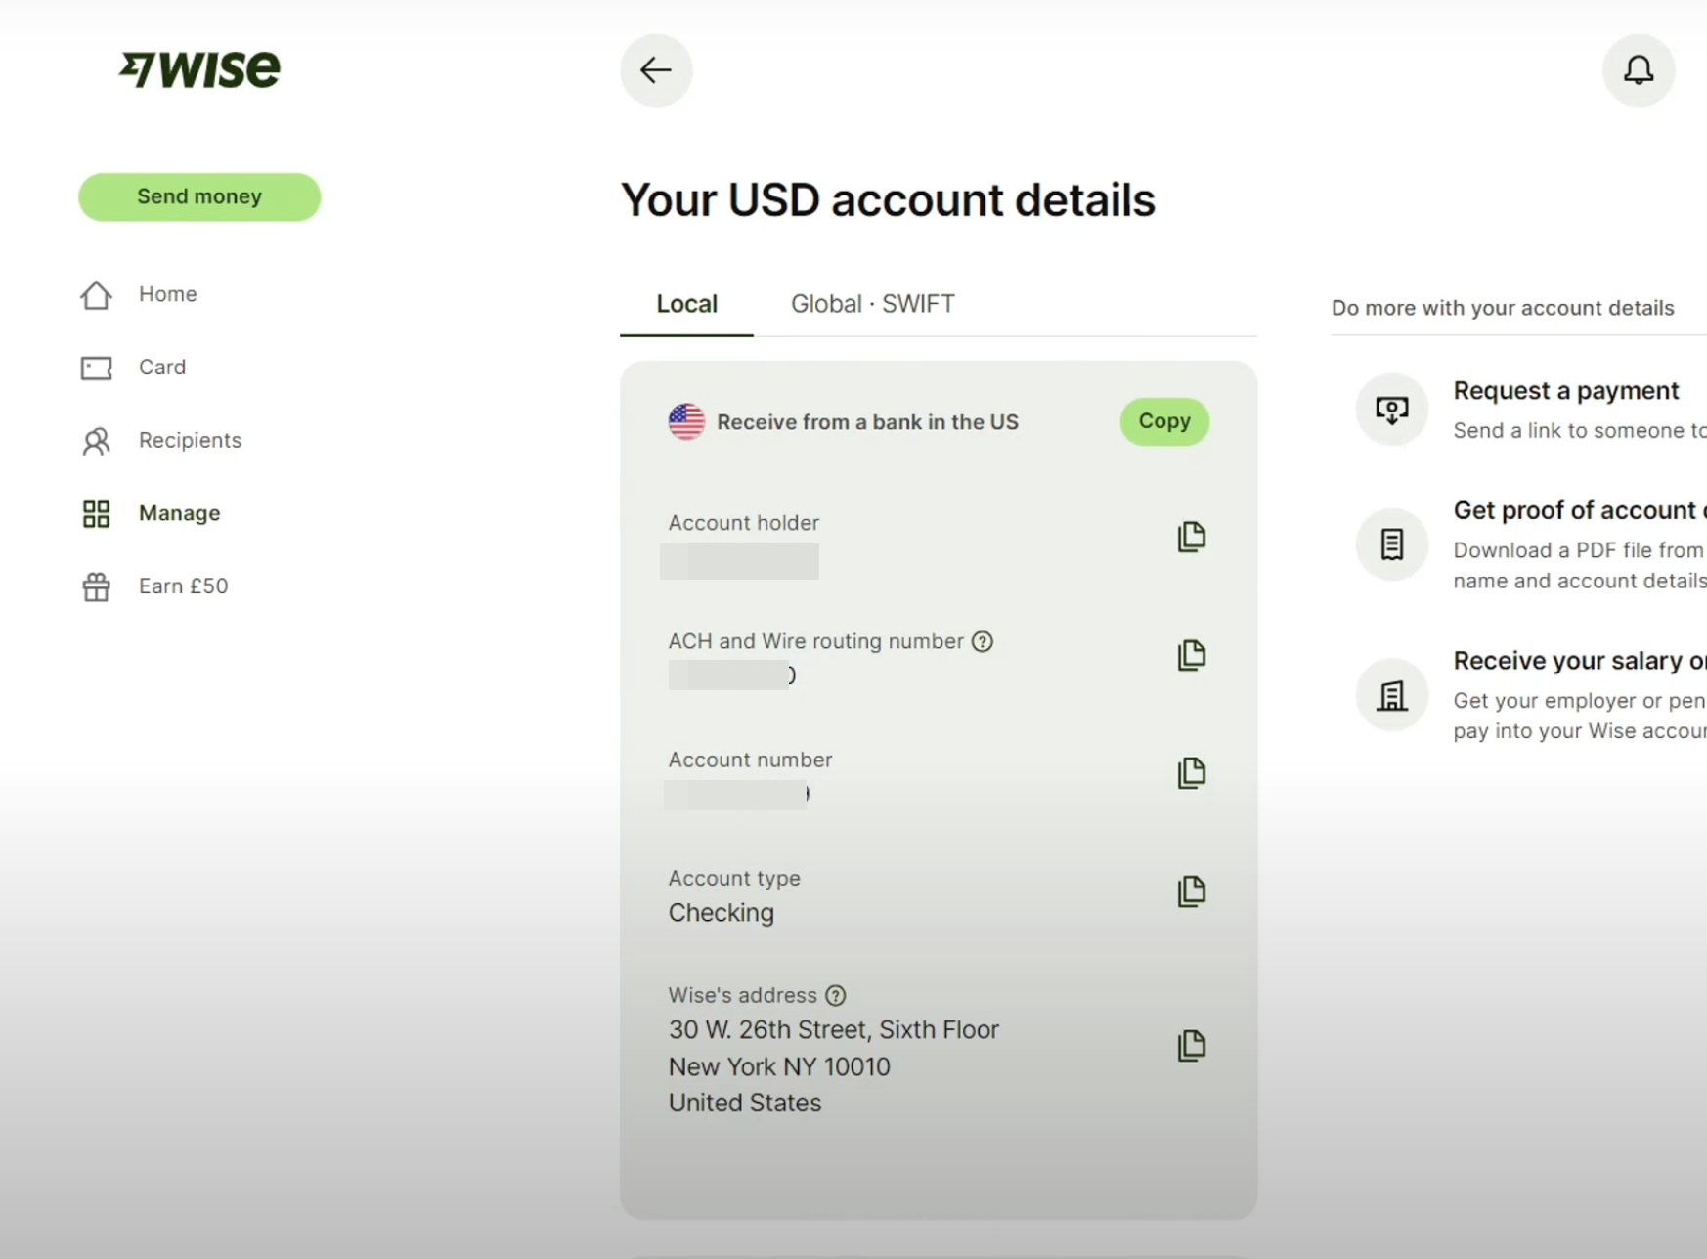Viewport: 1707px width, 1259px height.
Task: Copy the Checking account type
Action: [1191, 891]
